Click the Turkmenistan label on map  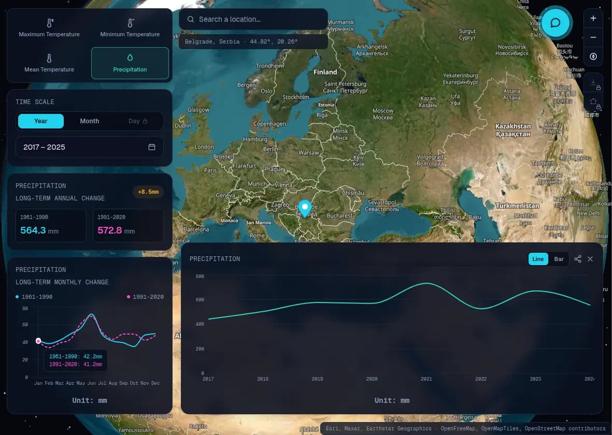coord(517,206)
